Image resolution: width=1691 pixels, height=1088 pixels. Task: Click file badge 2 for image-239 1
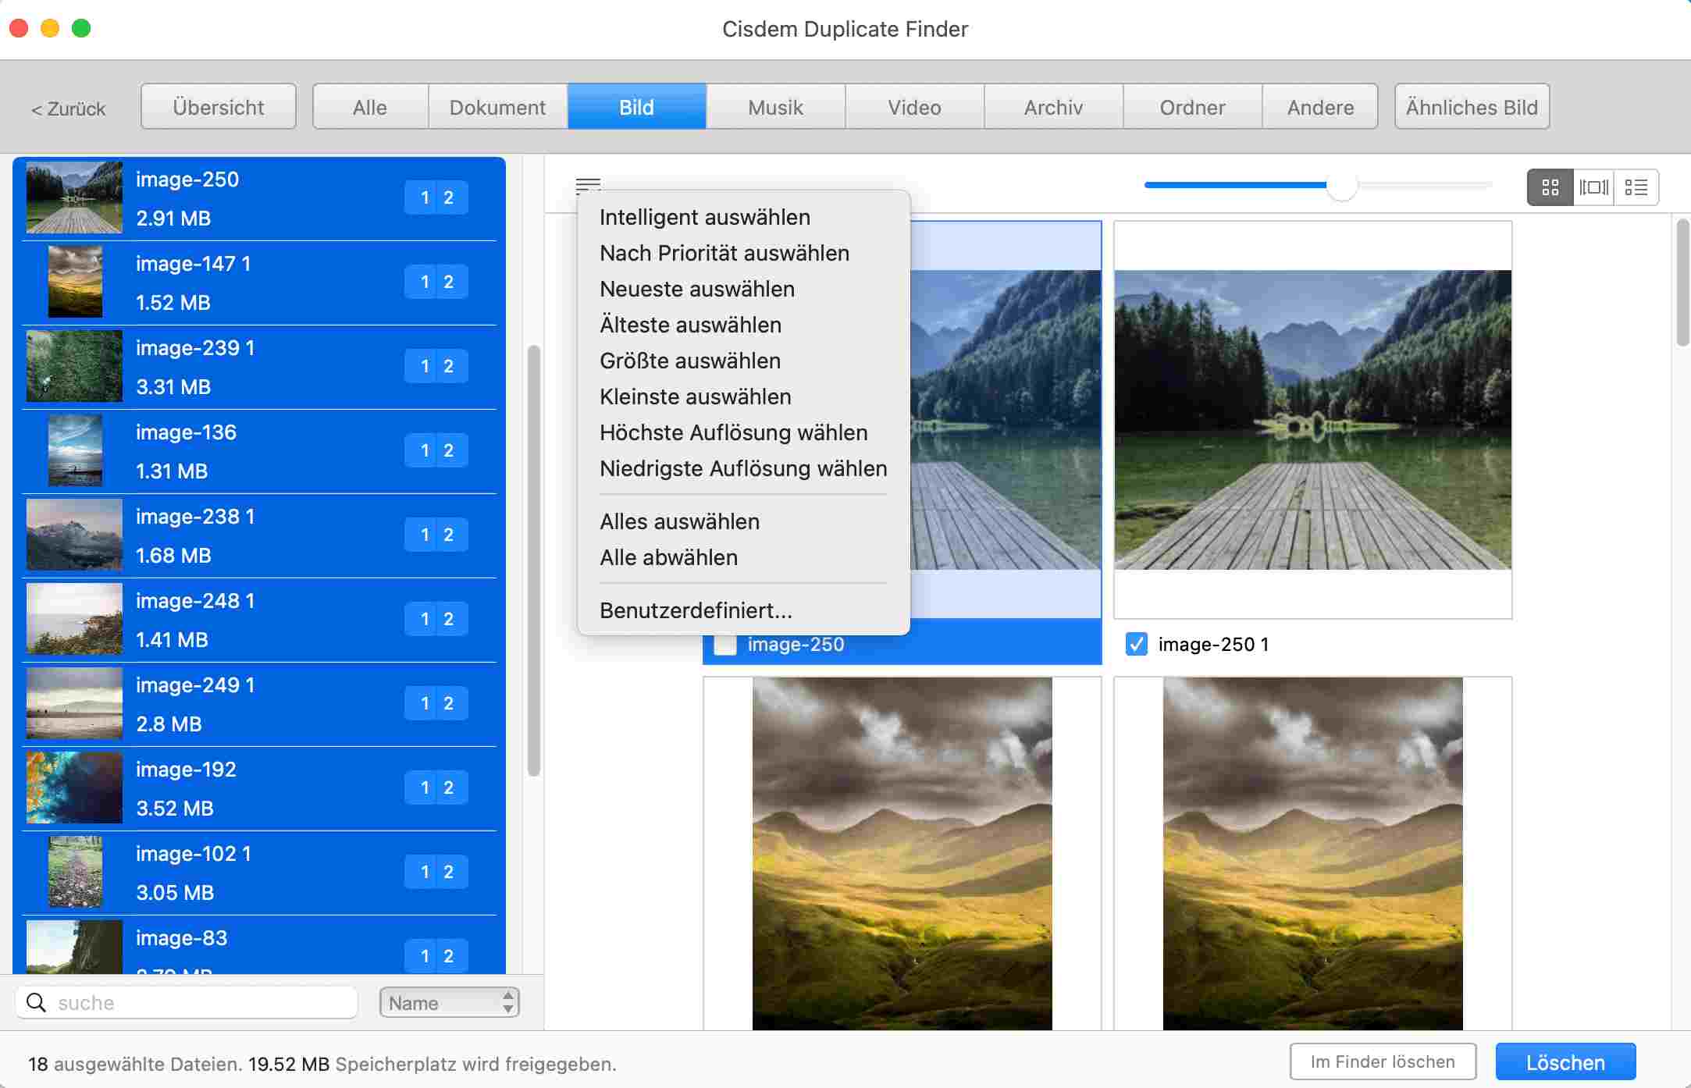(x=449, y=366)
